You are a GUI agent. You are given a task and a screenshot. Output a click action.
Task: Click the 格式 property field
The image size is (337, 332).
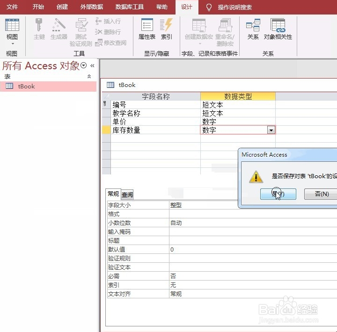pyautogui.click(x=253, y=214)
